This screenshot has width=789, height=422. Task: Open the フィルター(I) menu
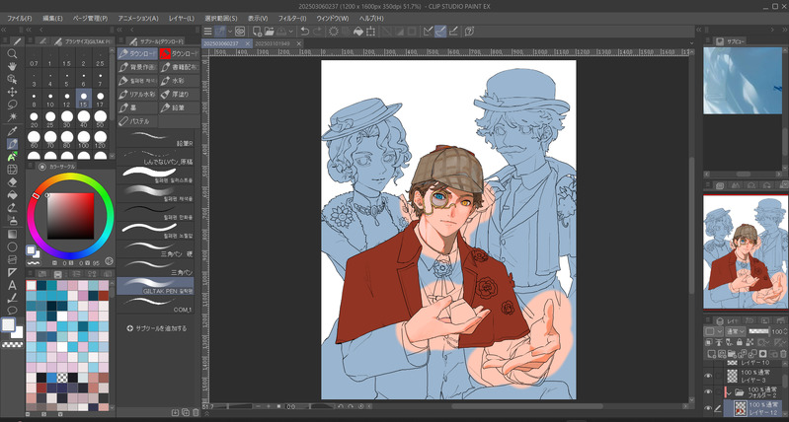291,18
